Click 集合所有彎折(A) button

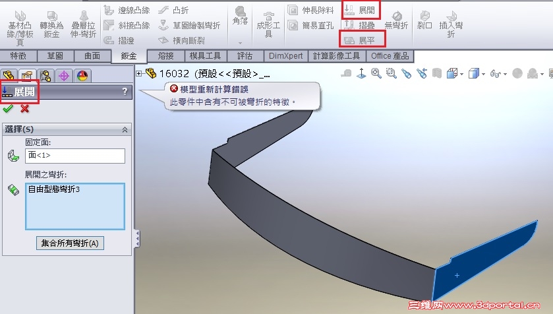pos(70,243)
